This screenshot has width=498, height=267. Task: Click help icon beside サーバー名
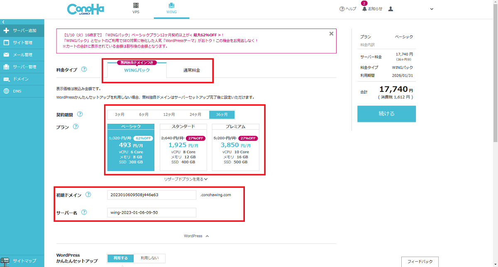point(84,212)
